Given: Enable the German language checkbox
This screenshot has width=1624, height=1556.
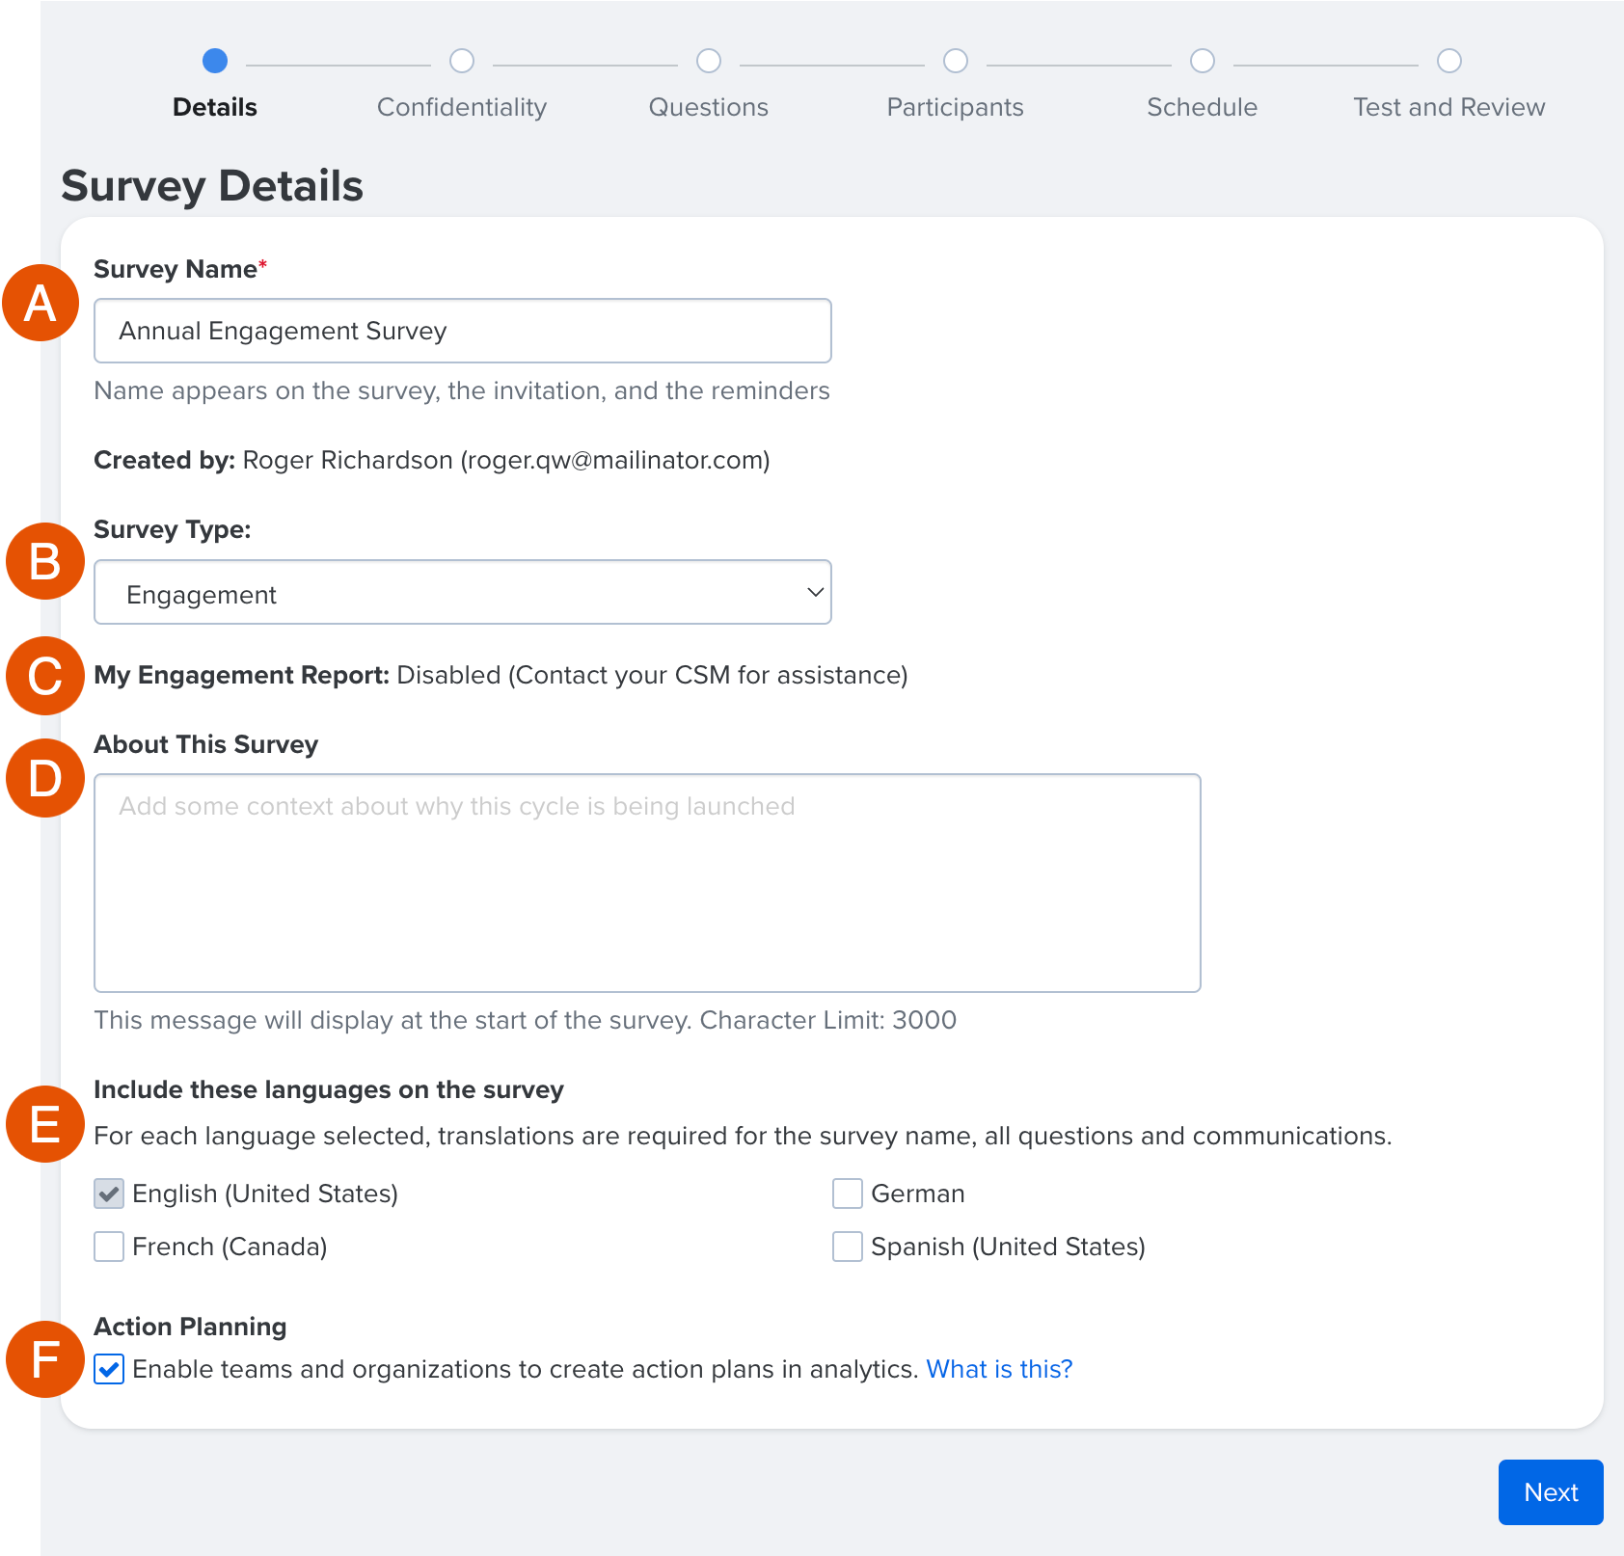Looking at the screenshot, I should pyautogui.click(x=846, y=1194).
